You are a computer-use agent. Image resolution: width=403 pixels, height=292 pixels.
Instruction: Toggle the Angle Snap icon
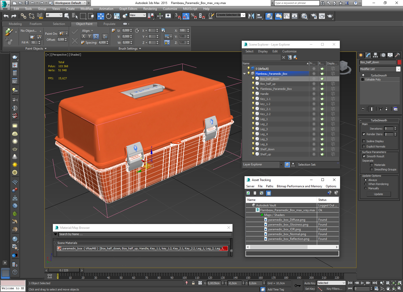[x=186, y=16]
